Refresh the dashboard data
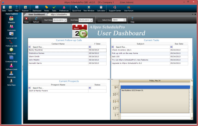The height and width of the screenshot is (126, 198). (x=36, y=20)
